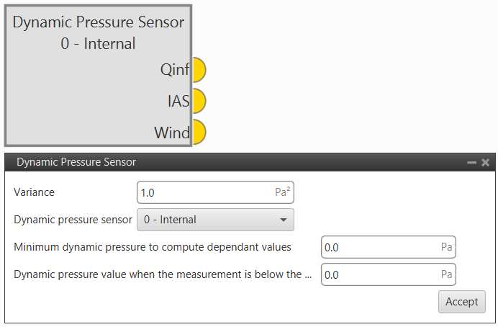Click the Dynamic Pressure Sensor block title
This screenshot has width=498, height=327.
coord(99,22)
